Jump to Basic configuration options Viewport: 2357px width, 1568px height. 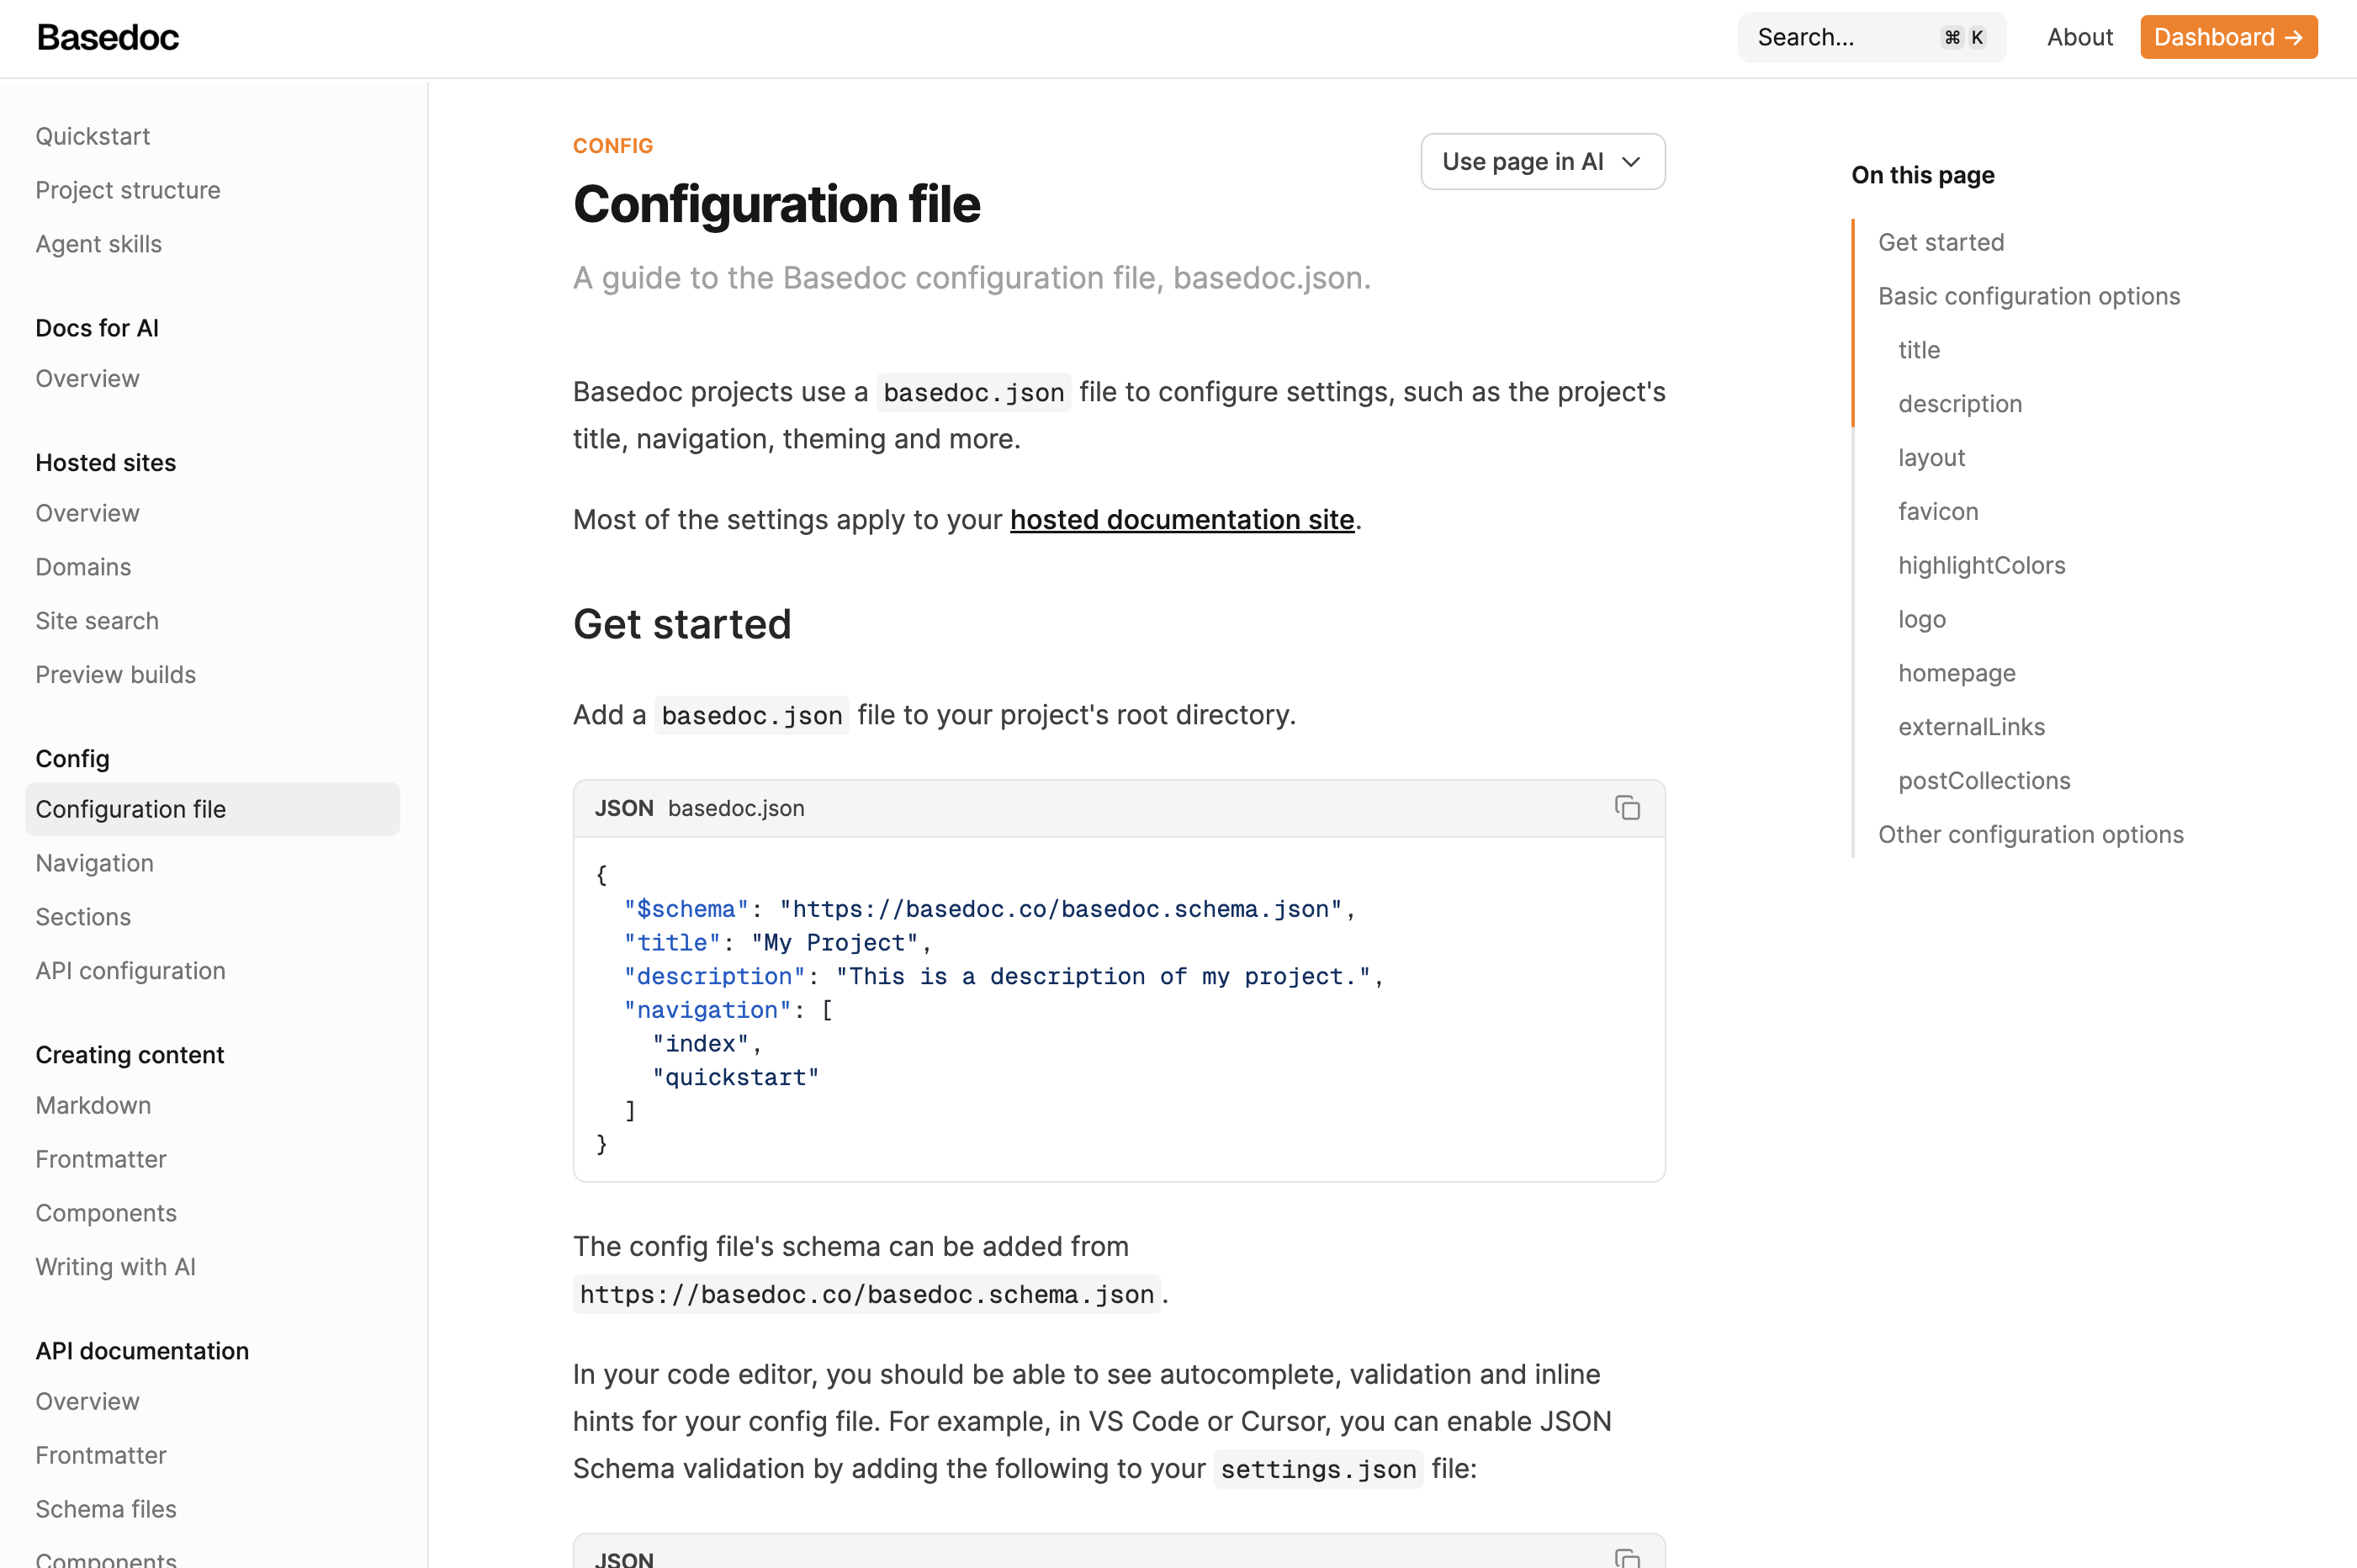pyautogui.click(x=2029, y=297)
